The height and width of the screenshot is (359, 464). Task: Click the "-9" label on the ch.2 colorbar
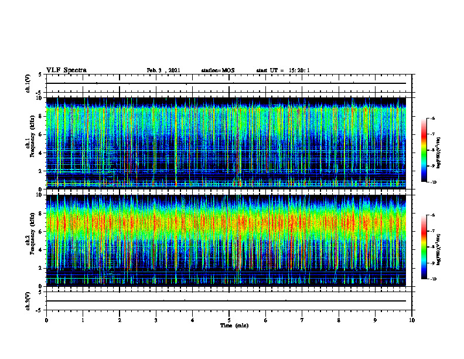[433, 263]
